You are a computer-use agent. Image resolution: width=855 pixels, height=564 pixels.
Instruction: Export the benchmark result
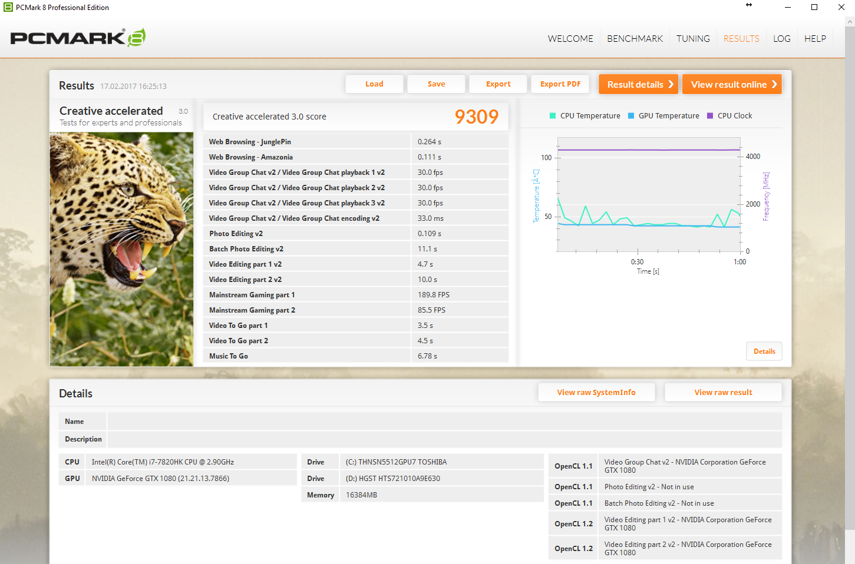498,84
